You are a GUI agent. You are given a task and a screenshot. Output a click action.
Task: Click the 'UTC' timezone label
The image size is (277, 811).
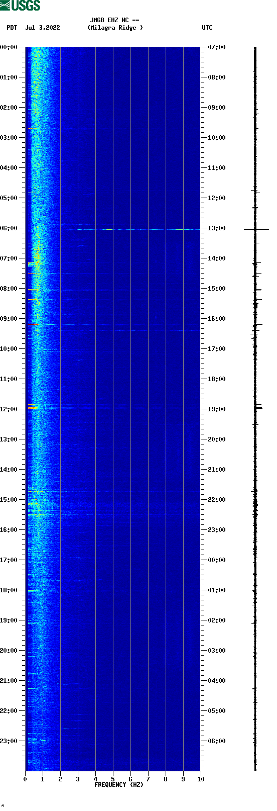click(207, 28)
